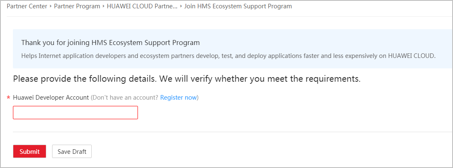
Task: Click the "Don't have an account?" hint text
Action: pyautogui.click(x=125, y=98)
